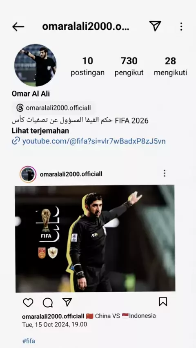Show the 730 pengikut list
Viewport: 196px width, 348px height.
coord(129,66)
